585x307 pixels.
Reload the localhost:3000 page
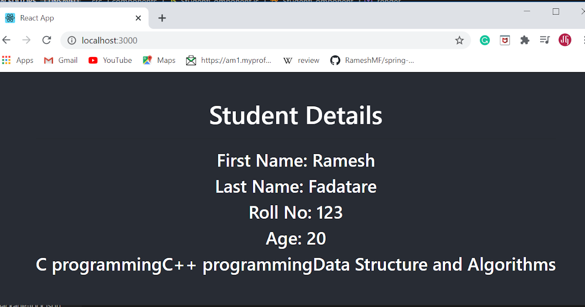click(x=46, y=40)
